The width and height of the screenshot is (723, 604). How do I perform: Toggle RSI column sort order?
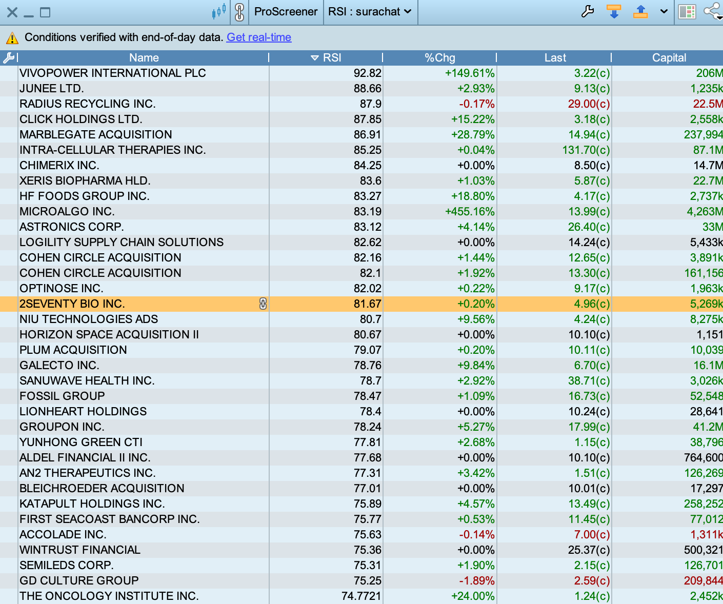[x=326, y=57]
